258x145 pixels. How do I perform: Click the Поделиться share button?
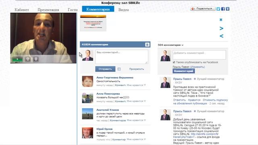203,9
